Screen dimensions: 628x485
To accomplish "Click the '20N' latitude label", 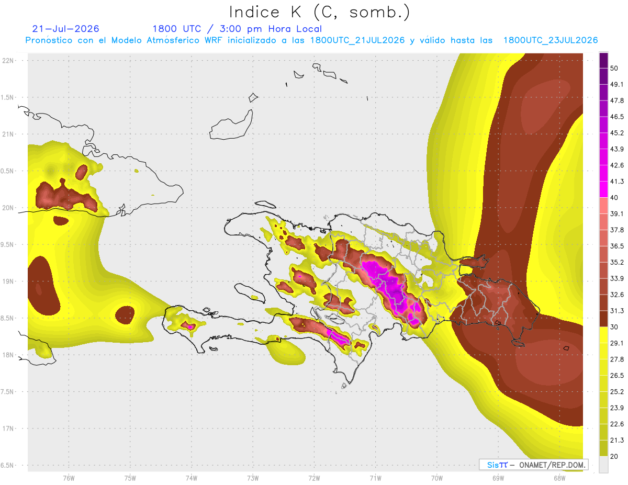I will [7, 208].
